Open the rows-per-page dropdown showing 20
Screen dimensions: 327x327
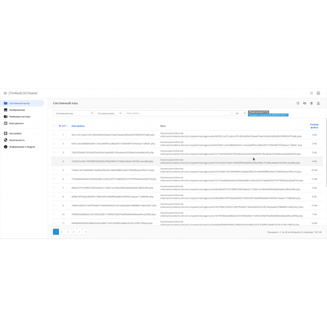(239, 114)
